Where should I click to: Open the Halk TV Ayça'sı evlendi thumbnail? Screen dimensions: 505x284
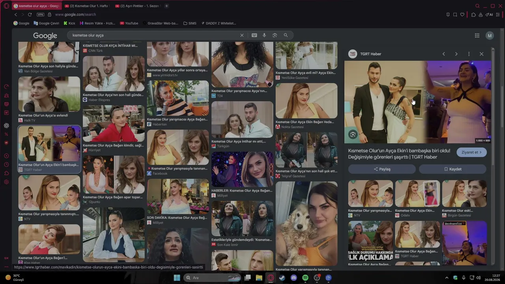click(x=49, y=94)
